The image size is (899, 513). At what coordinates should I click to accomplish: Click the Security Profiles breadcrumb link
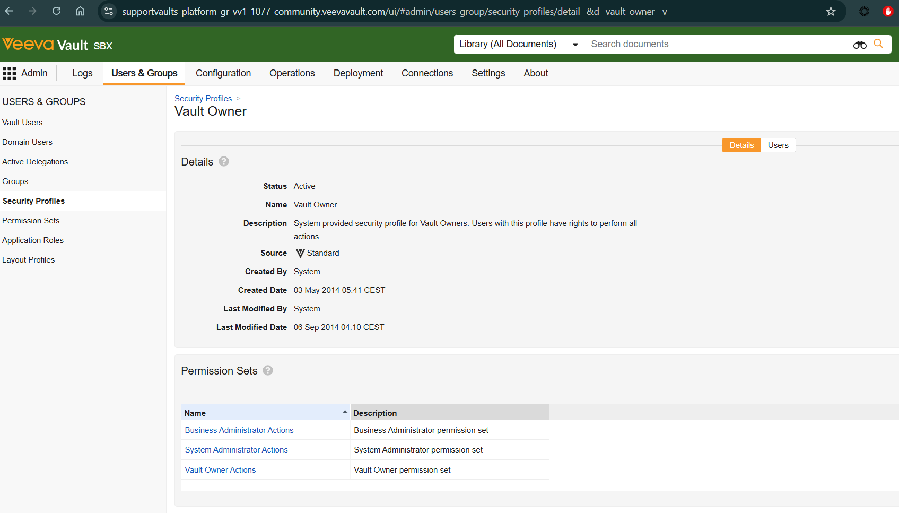coord(203,99)
